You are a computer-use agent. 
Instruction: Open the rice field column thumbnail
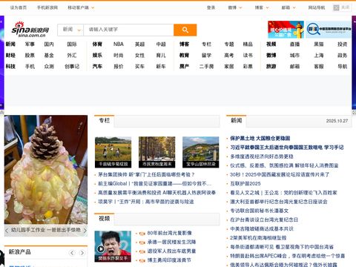click(113, 152)
